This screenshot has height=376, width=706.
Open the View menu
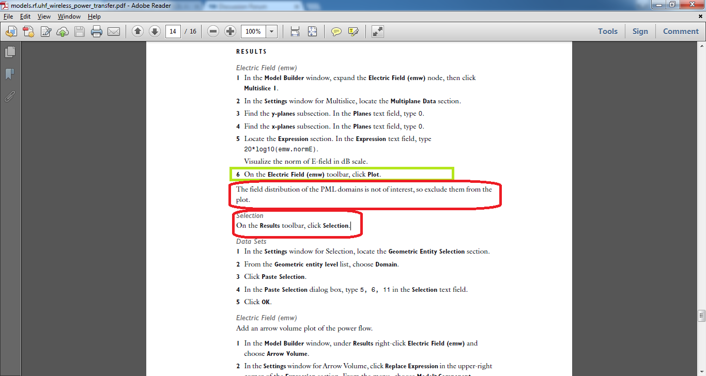[x=44, y=17]
